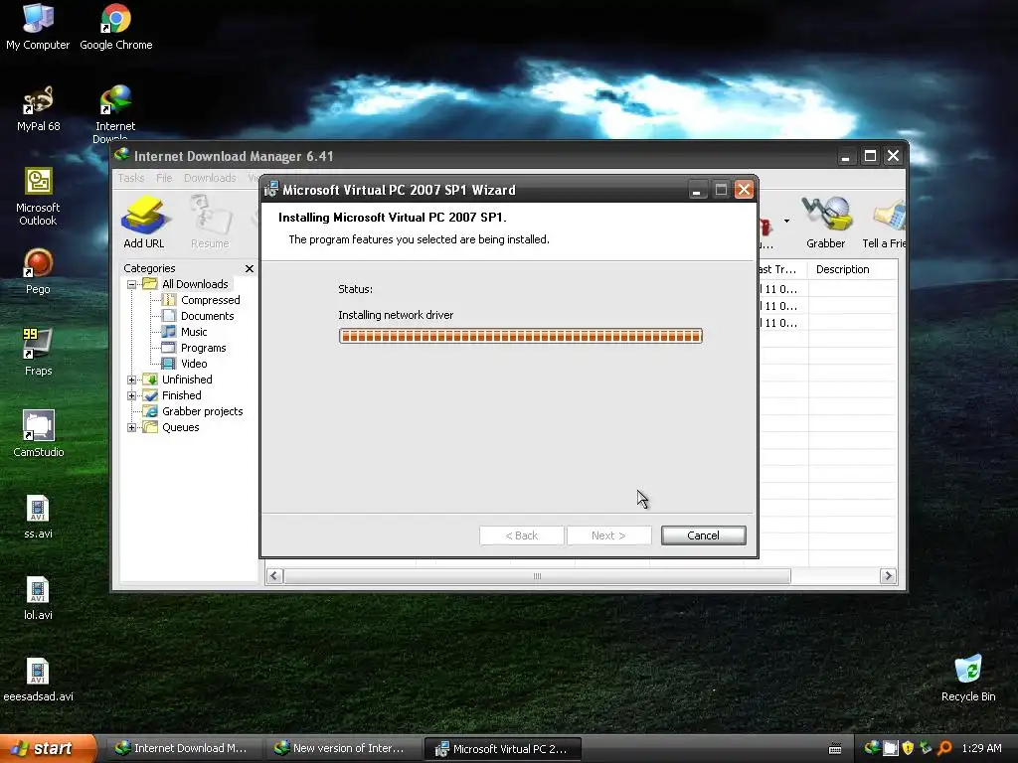
Task: Click IDM icon in system tray
Action: pos(873,748)
